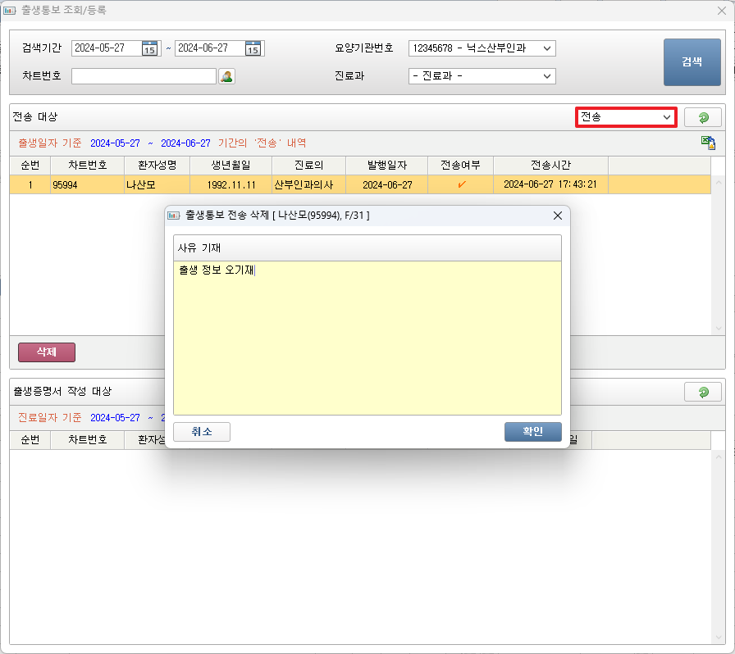
Task: Open the start date calendar picker
Action: click(x=149, y=48)
